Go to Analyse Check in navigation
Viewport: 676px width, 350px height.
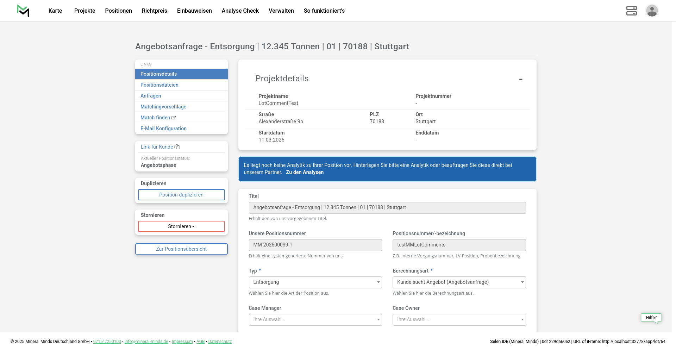(240, 11)
